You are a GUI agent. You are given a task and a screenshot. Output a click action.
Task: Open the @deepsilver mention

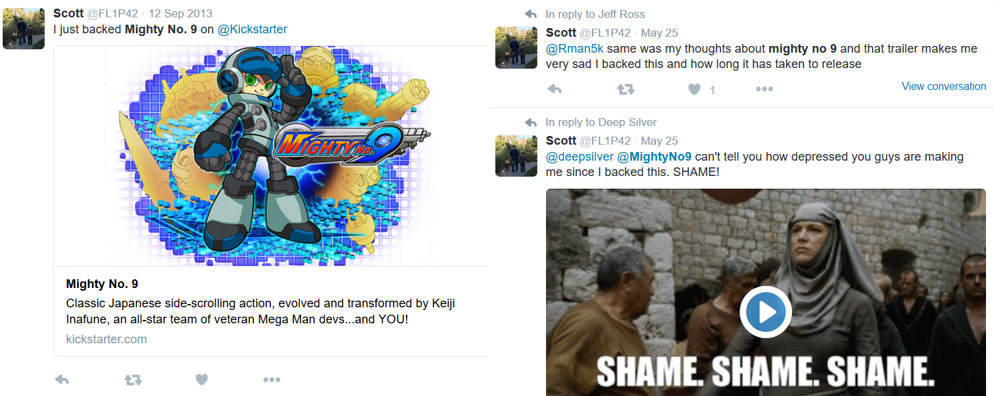580,157
